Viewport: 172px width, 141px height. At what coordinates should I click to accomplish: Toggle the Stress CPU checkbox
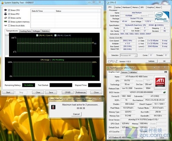tap(9, 10)
